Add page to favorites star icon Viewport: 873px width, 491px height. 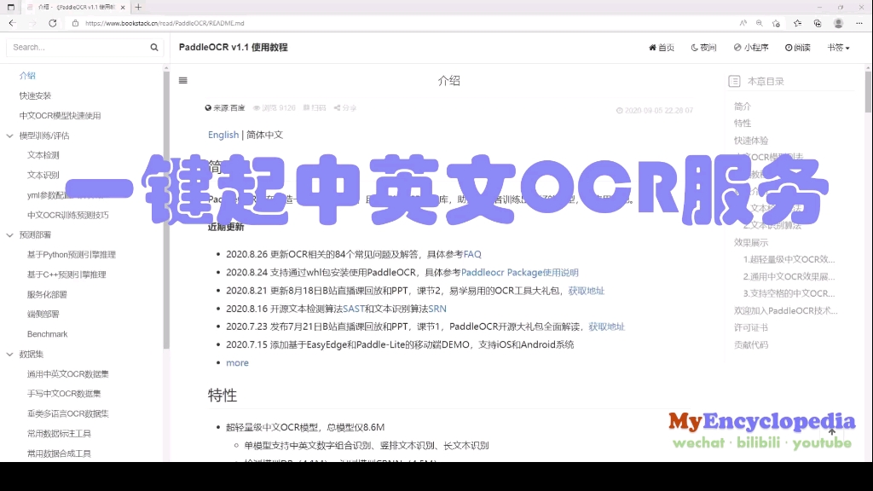[776, 23]
